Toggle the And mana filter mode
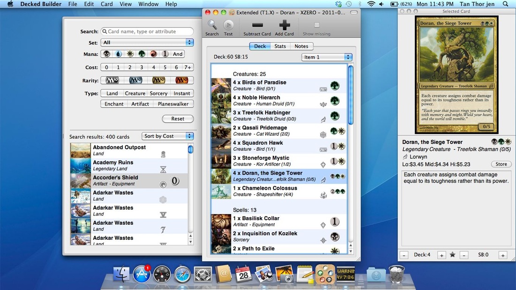This screenshot has width=516, height=290. pos(177,54)
